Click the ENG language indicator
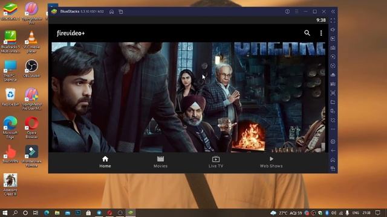This screenshot has width=387, height=217. (356, 213)
